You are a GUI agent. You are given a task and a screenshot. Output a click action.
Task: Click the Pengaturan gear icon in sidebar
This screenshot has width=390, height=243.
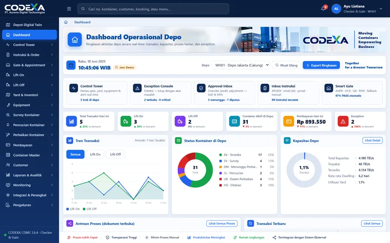tap(8, 205)
